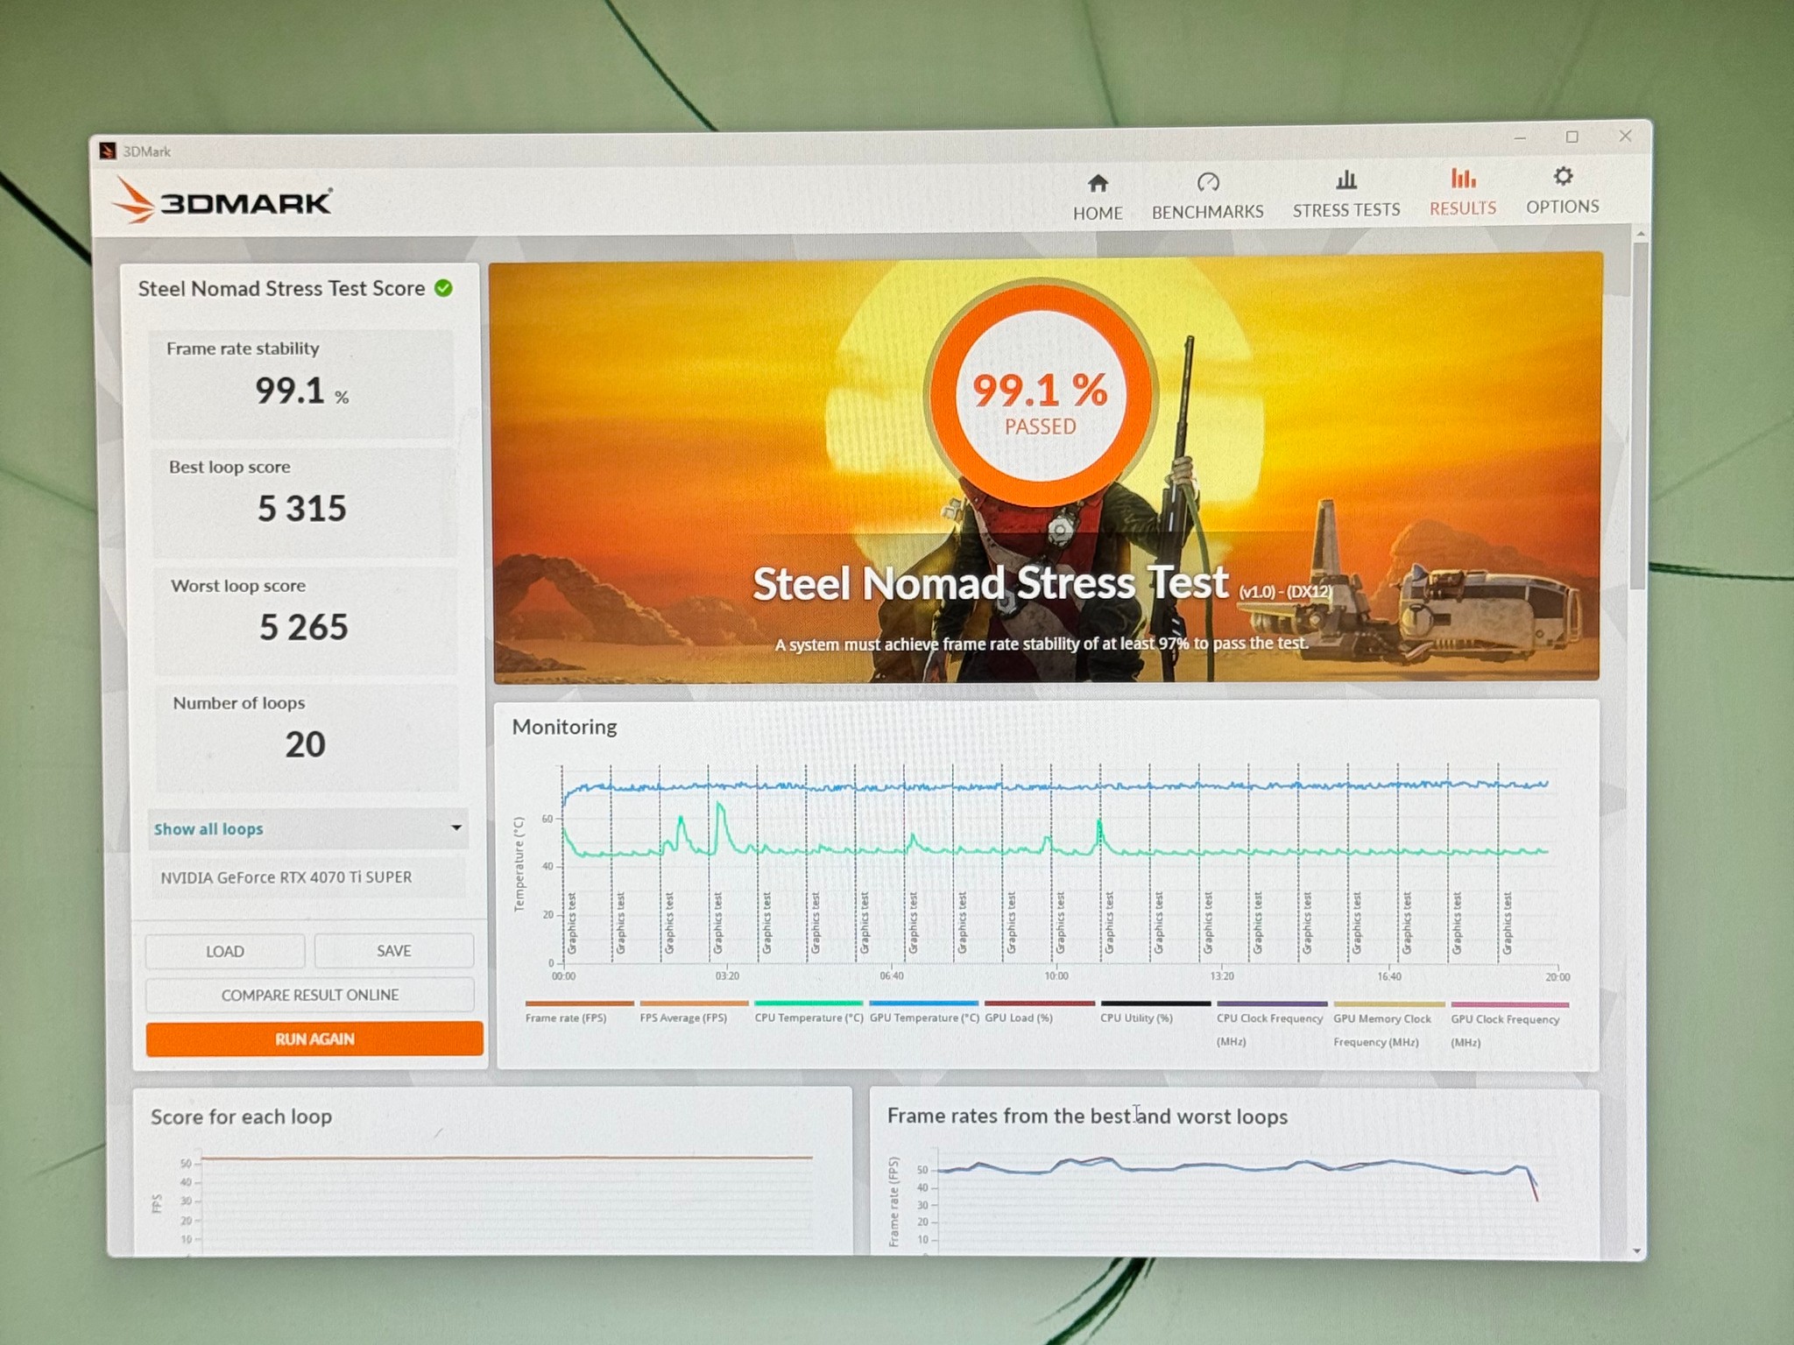Open the Benchmarks gauge icon
Image resolution: width=1794 pixels, height=1345 pixels.
[x=1208, y=182]
